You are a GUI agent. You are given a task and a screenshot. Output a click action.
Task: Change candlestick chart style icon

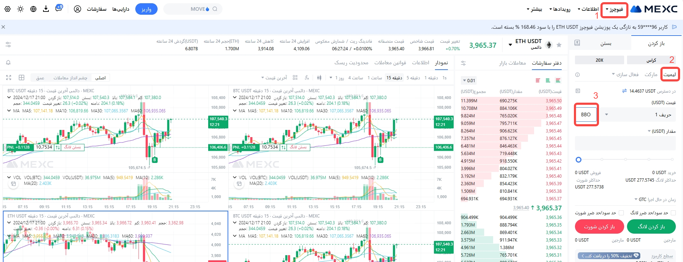[319, 78]
